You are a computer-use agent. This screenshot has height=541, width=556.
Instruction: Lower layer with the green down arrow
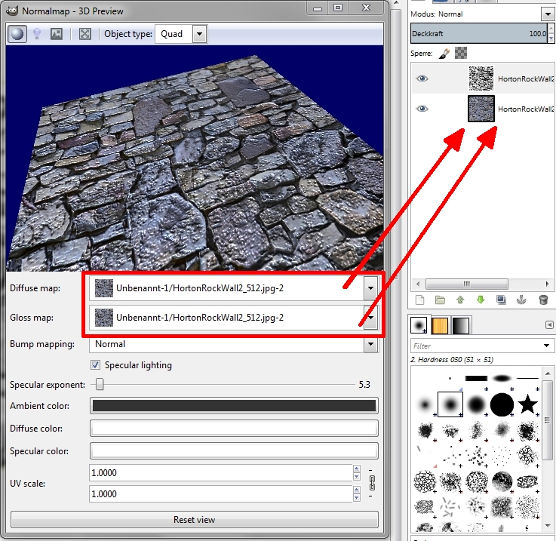click(x=481, y=300)
